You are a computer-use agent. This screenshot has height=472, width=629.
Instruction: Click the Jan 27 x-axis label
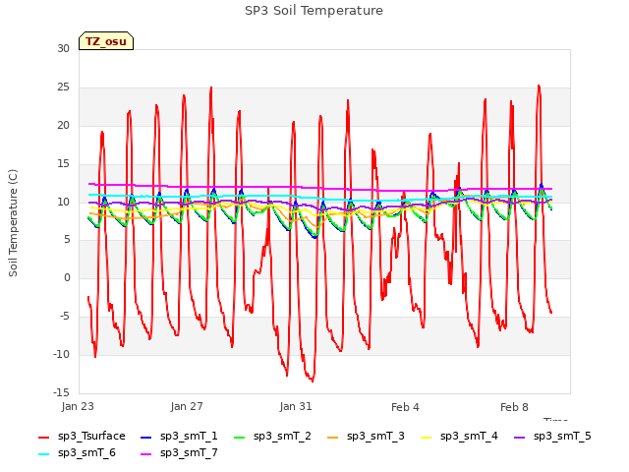187,406
